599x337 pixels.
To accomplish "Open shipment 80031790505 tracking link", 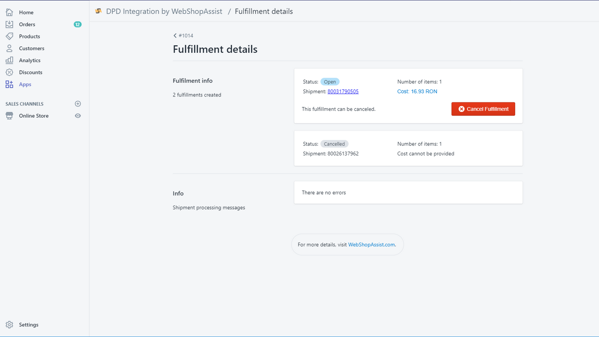I will (x=343, y=91).
